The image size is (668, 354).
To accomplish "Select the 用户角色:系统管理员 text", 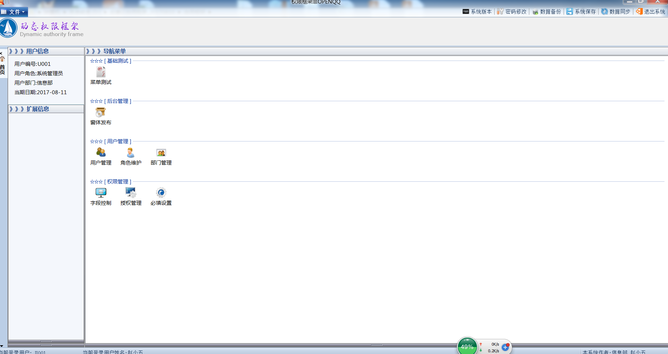I will (x=39, y=73).
